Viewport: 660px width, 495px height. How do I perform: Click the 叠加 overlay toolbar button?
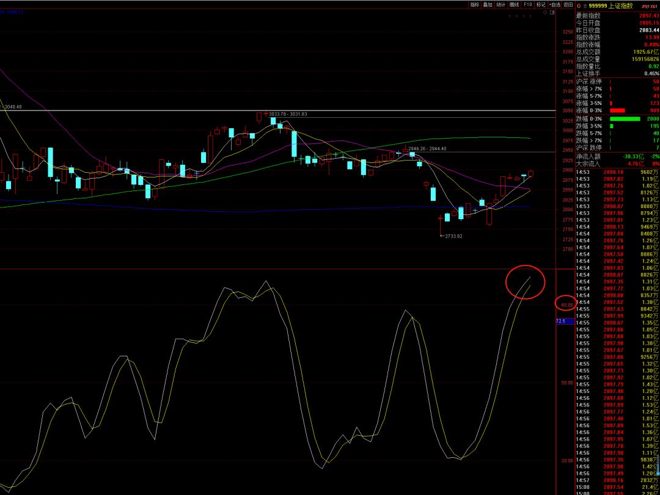488,5
